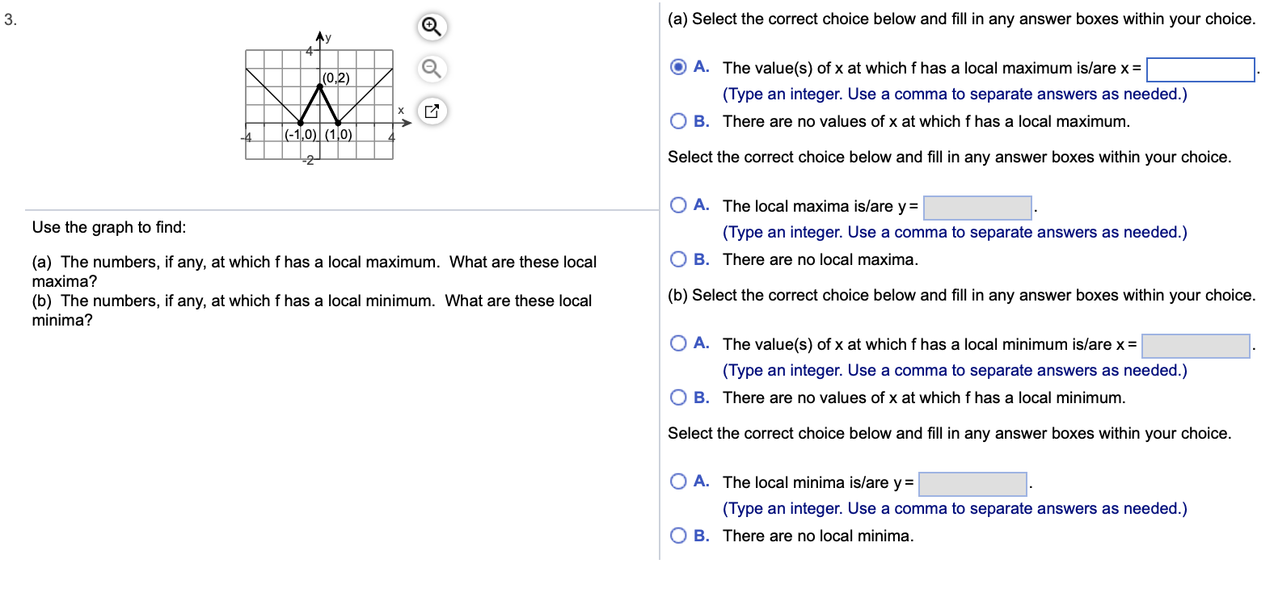
Task: Click the x = answer box for local minimum
Action: (x=1196, y=346)
